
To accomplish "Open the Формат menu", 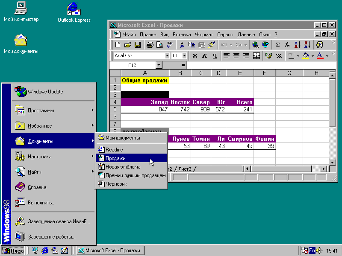I will [x=204, y=35].
